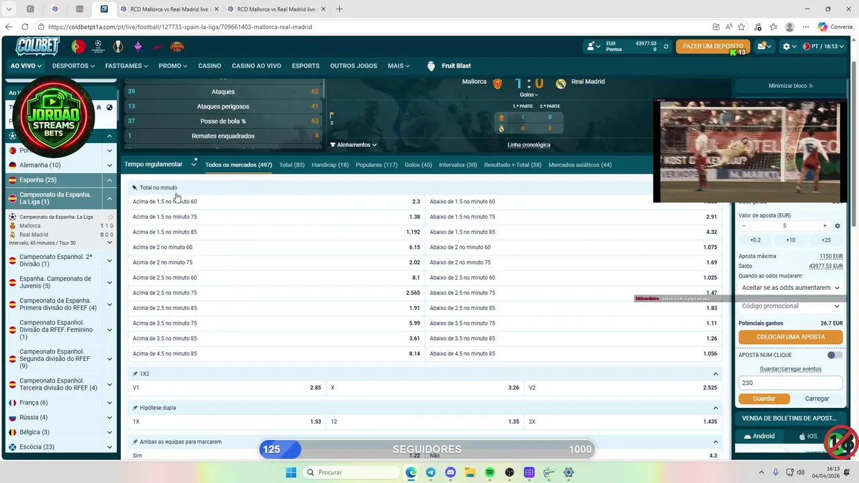The height and width of the screenshot is (483, 859).
Task: Switch to the Handicap (18) tab
Action: [330, 165]
